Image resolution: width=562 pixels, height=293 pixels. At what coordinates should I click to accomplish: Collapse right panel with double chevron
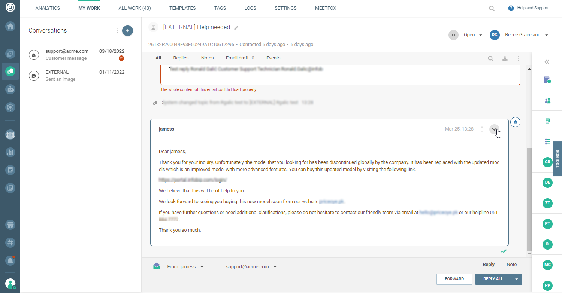point(547,62)
